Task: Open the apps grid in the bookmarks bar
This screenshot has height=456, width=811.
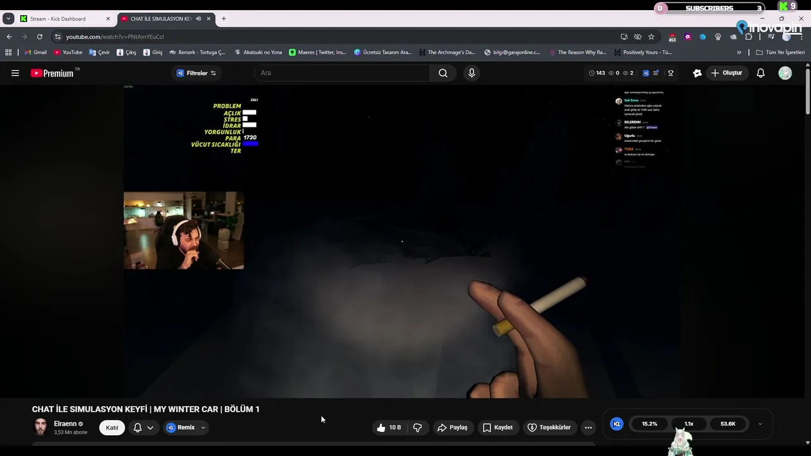Action: [x=8, y=53]
